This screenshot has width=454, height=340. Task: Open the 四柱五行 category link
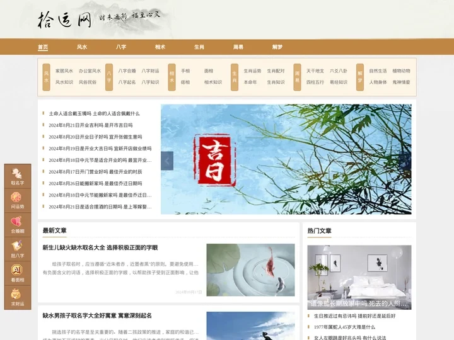pyautogui.click(x=315, y=82)
